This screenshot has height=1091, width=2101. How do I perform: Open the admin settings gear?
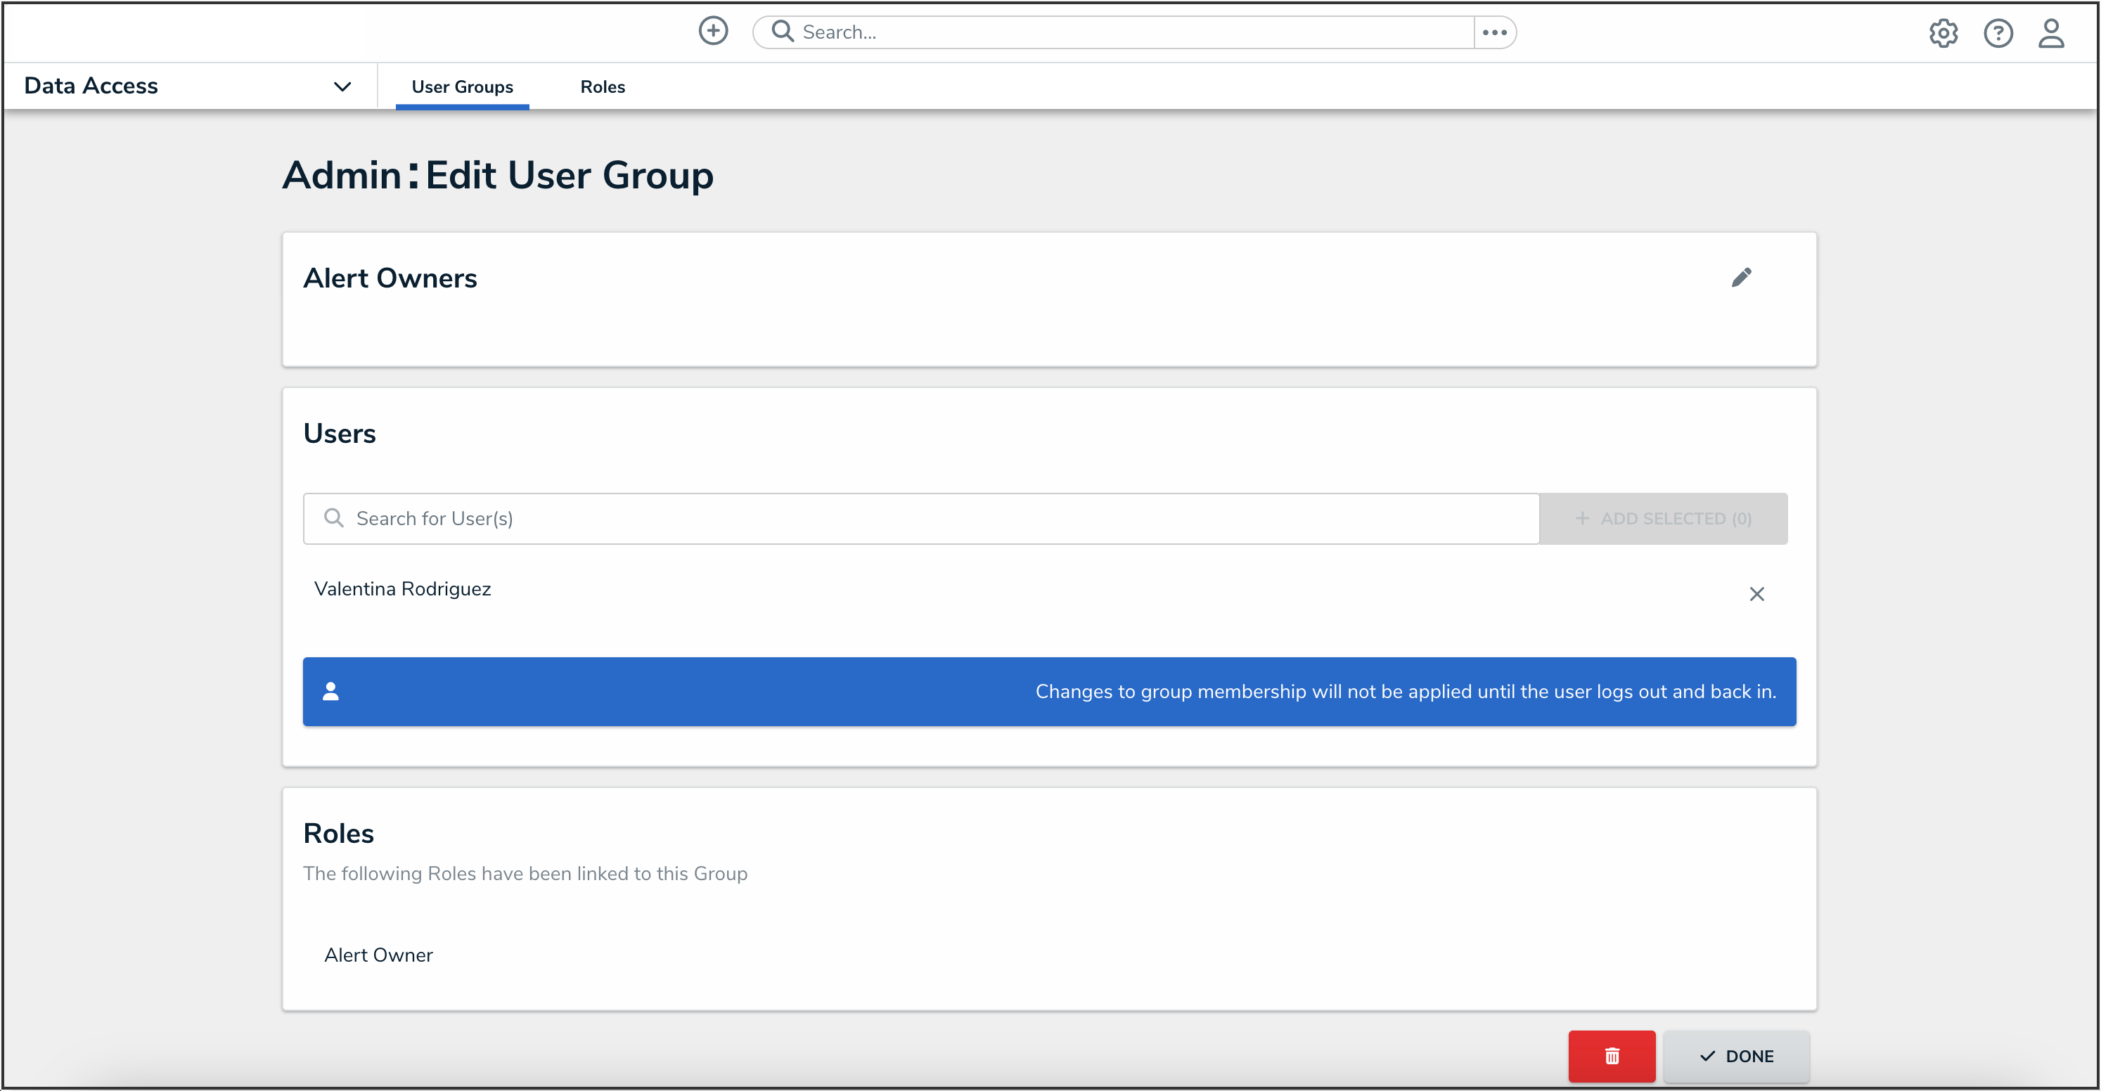[1943, 34]
